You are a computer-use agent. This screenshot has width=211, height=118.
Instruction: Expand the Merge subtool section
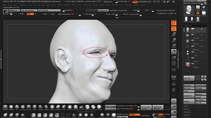click(x=186, y=109)
